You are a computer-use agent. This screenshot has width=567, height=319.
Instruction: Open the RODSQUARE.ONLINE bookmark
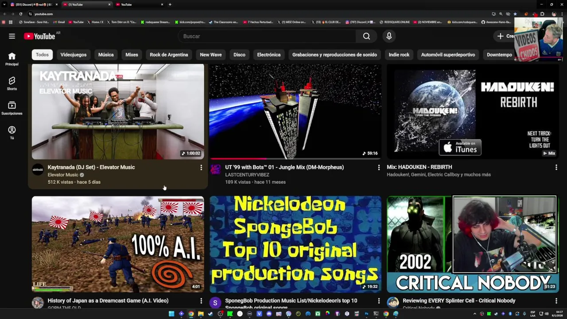click(x=395, y=22)
